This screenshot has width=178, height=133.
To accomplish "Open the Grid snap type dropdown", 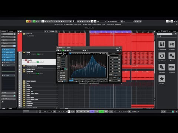I will pos(102,21).
